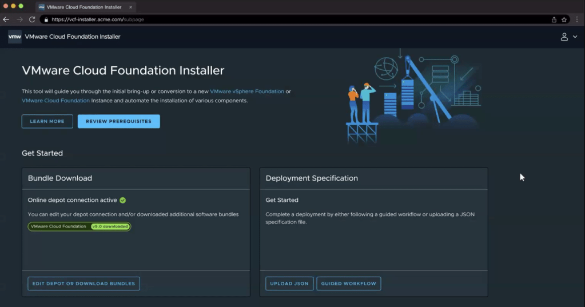Click the browser forward arrow
The image size is (585, 307).
[x=19, y=19]
